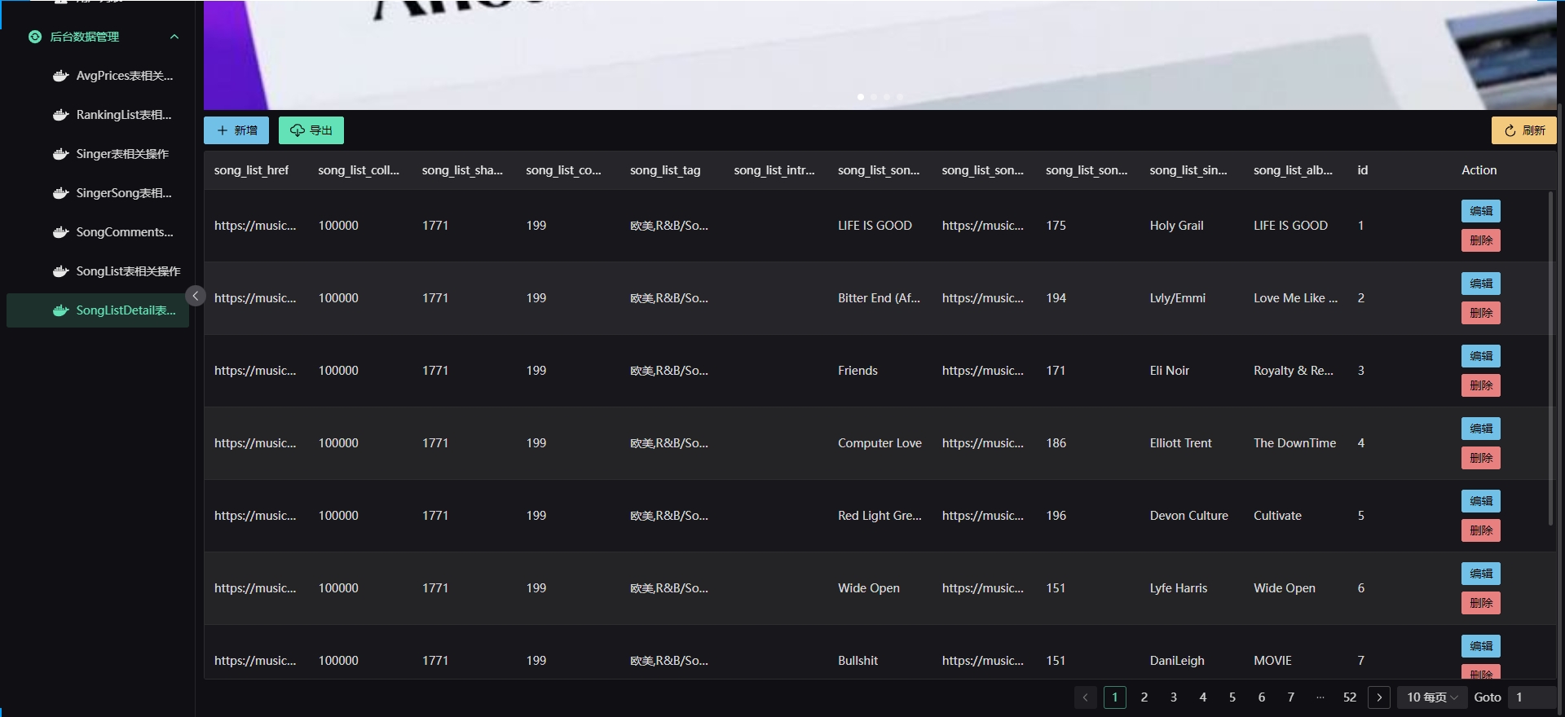1565x717 pixels.
Task: Click the SingerSong sidebar icon
Action: pyautogui.click(x=60, y=193)
